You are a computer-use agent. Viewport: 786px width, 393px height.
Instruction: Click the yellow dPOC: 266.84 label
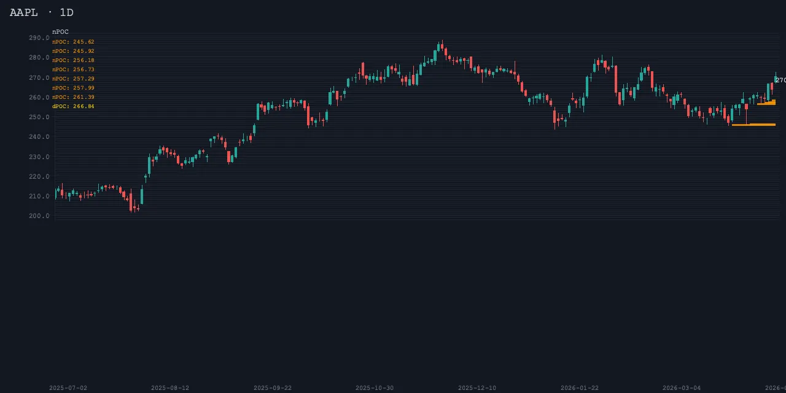pos(73,106)
